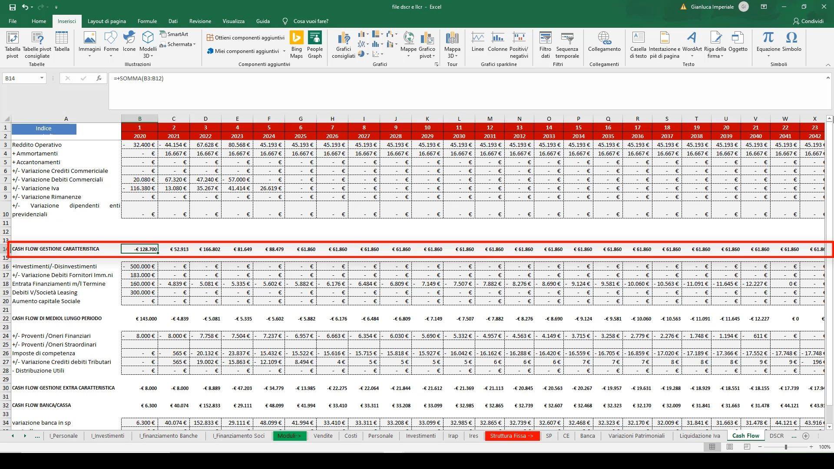The height and width of the screenshot is (469, 834).
Task: Zoom in with the plus button
Action: pos(811,447)
